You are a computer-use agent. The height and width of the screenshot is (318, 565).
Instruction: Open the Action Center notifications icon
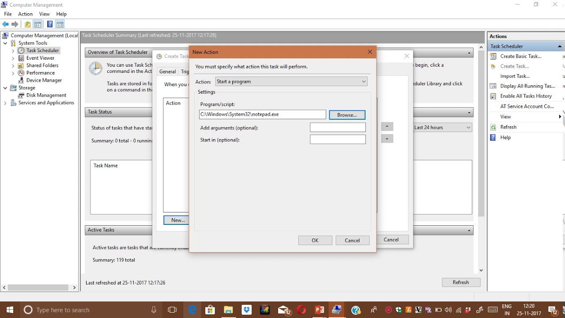pyautogui.click(x=553, y=310)
